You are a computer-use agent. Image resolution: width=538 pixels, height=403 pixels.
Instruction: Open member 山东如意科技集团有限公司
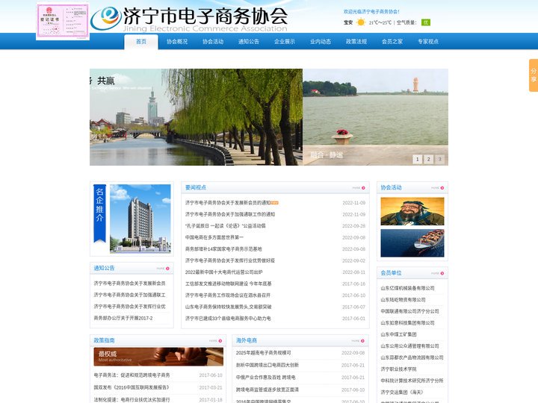pos(407,323)
